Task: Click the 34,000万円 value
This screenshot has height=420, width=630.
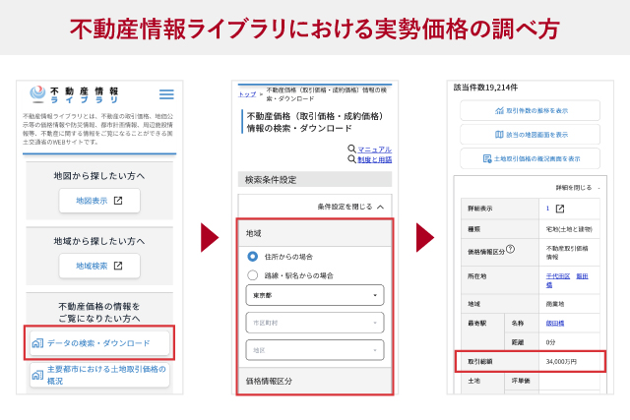Action: (561, 362)
